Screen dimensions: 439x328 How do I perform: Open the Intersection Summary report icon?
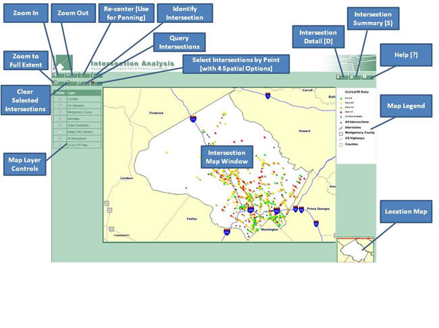pos(355,77)
